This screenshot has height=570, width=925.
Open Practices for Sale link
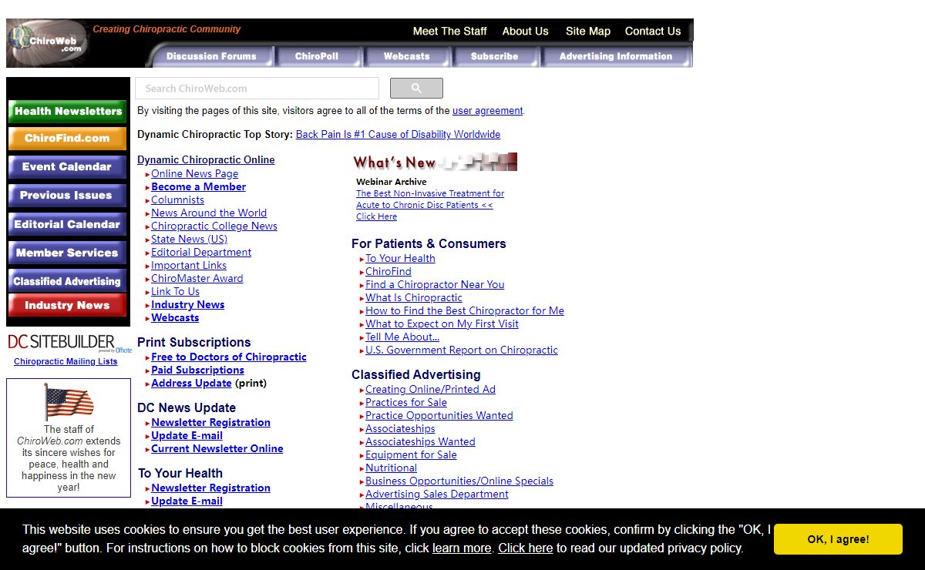click(406, 403)
